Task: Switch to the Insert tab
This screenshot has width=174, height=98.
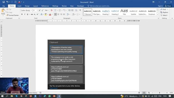Action: [19, 6]
